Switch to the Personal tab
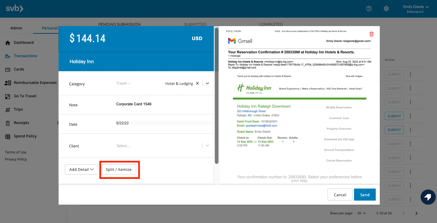The image size is (437, 223). (x=50, y=28)
